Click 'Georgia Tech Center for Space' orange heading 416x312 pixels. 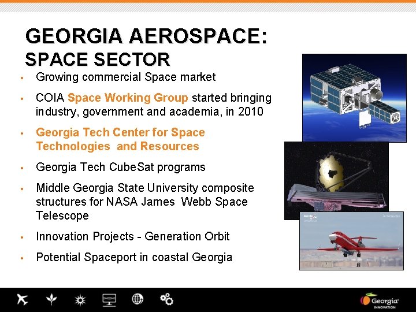click(120, 132)
